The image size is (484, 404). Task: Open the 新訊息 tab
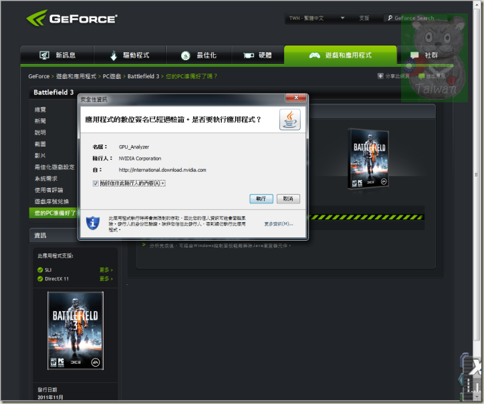coord(57,56)
